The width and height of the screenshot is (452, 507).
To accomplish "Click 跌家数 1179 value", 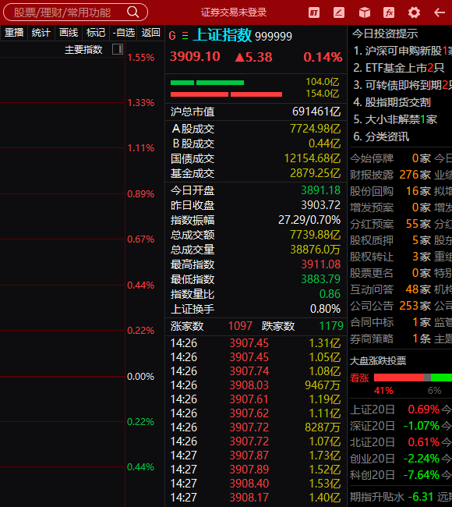I will tap(331, 326).
